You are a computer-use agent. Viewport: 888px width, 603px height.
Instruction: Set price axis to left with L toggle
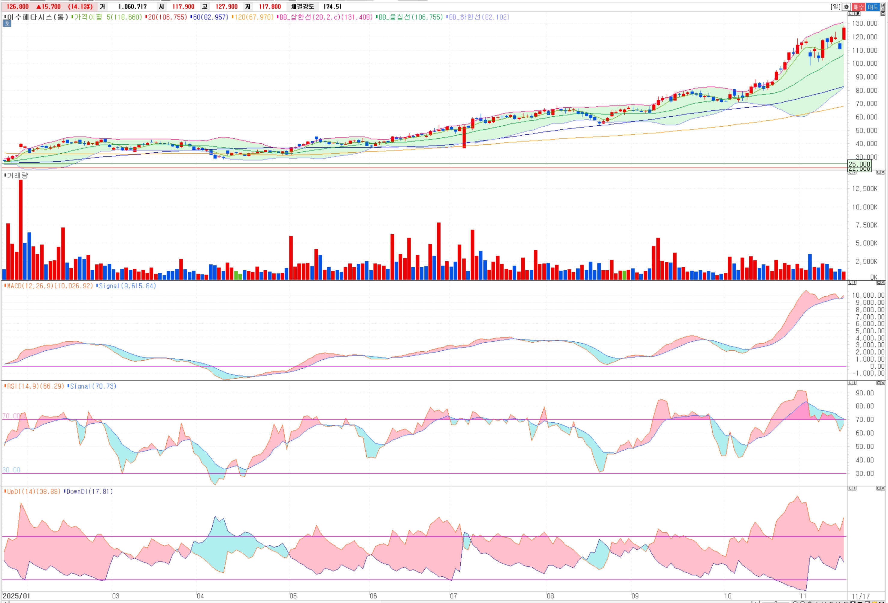click(x=850, y=14)
